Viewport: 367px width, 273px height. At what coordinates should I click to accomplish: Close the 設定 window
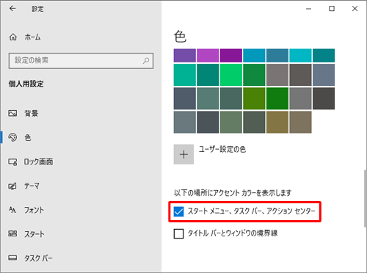(x=355, y=9)
